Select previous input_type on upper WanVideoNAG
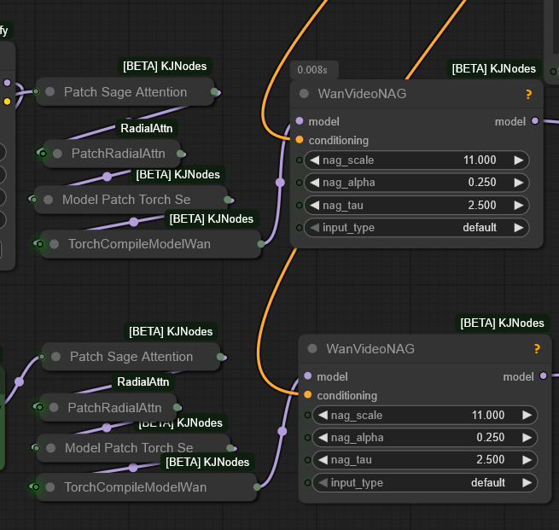 point(314,228)
